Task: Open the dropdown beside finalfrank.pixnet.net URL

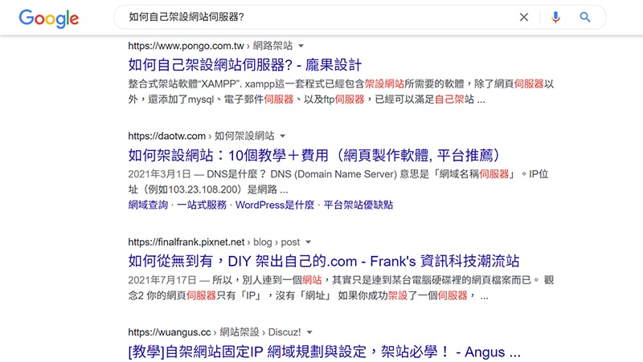Action: click(x=308, y=242)
